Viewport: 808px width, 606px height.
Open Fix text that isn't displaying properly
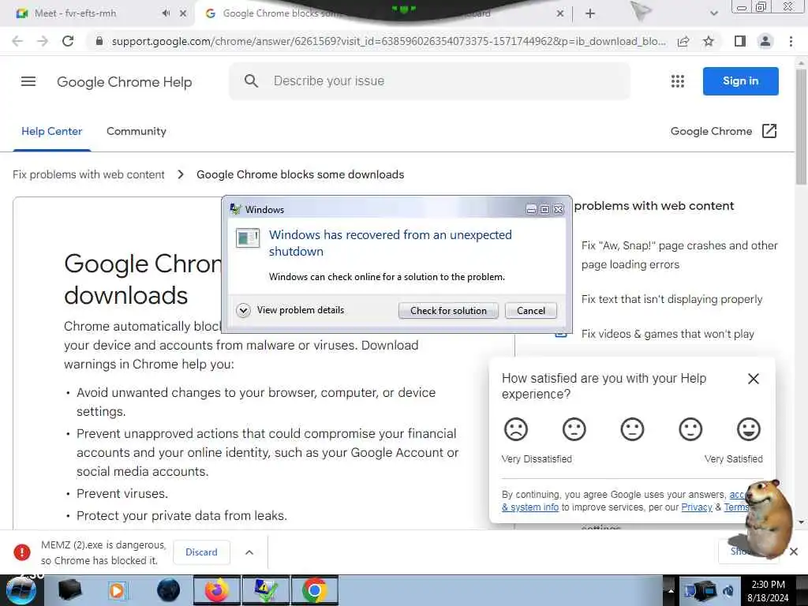pos(671,299)
